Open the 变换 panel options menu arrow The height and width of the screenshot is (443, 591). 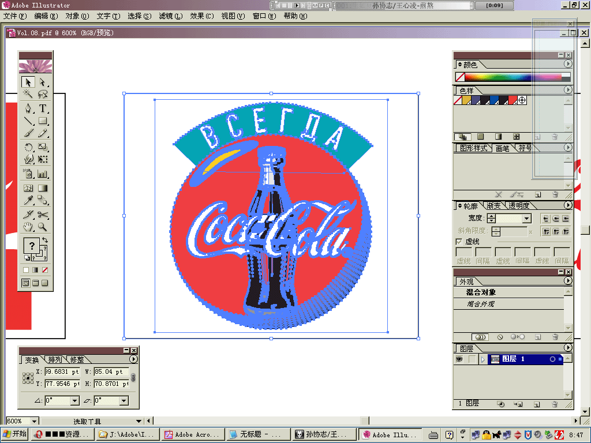coord(133,359)
